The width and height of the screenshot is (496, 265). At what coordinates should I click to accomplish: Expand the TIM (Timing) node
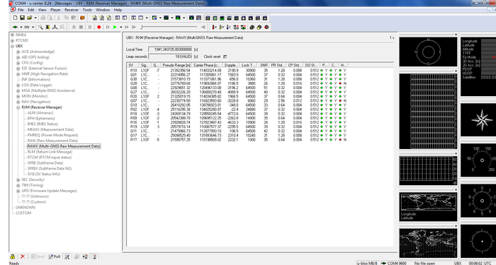click(x=18, y=185)
